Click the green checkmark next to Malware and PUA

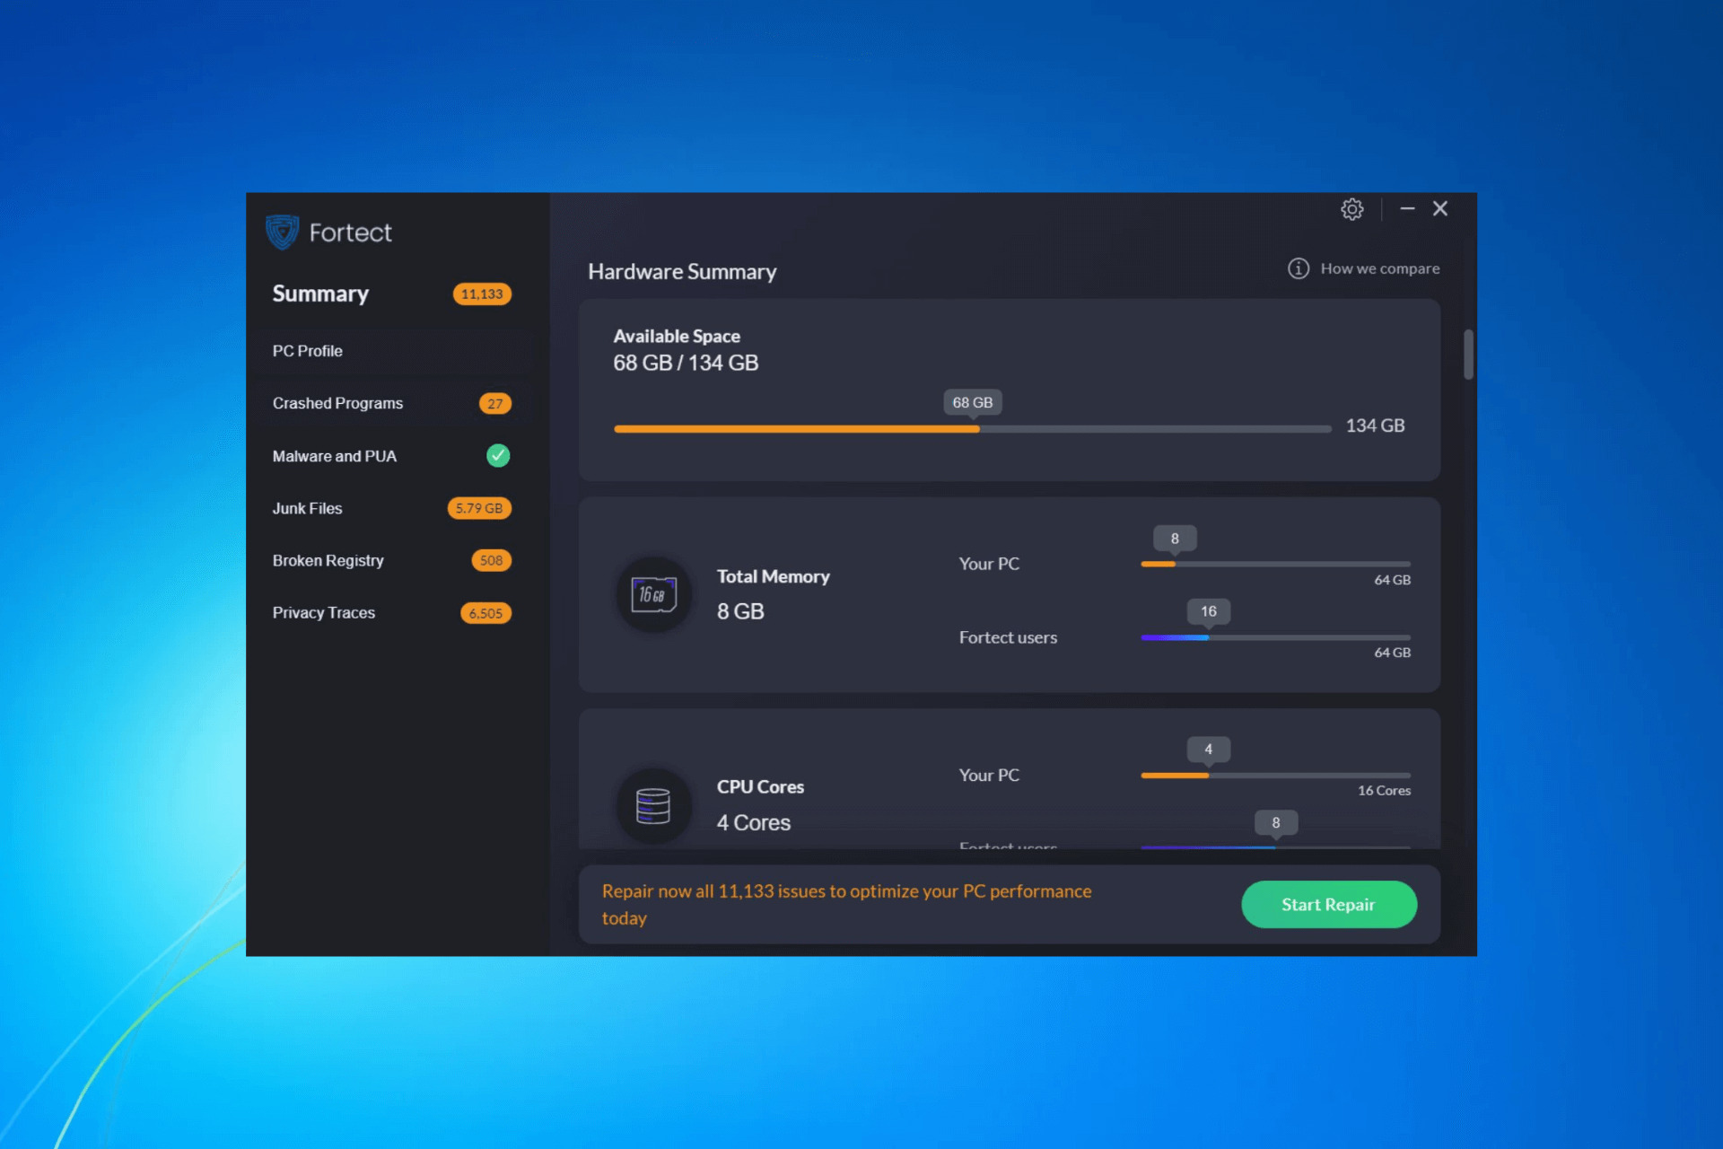(x=498, y=456)
